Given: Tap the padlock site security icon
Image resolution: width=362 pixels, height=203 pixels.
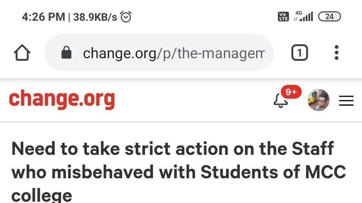Looking at the screenshot, I should point(67,54).
